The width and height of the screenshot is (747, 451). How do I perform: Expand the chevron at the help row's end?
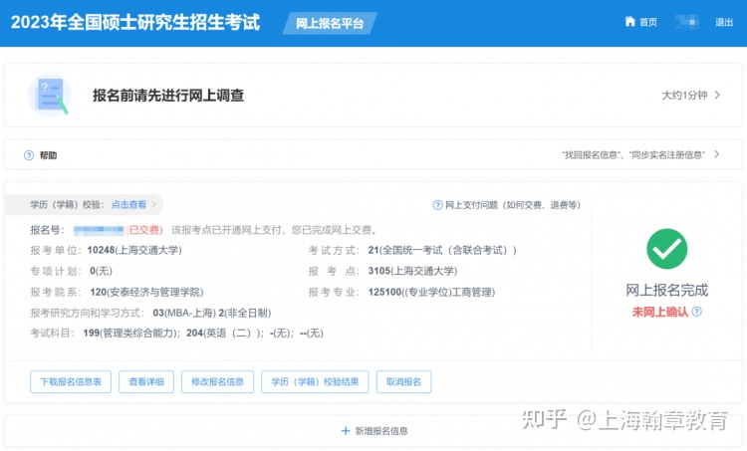[717, 154]
